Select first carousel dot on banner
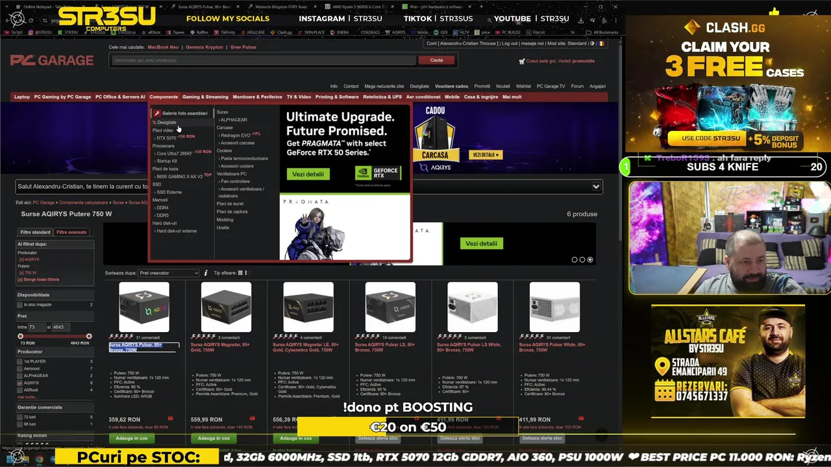831x467 pixels. 575,259
